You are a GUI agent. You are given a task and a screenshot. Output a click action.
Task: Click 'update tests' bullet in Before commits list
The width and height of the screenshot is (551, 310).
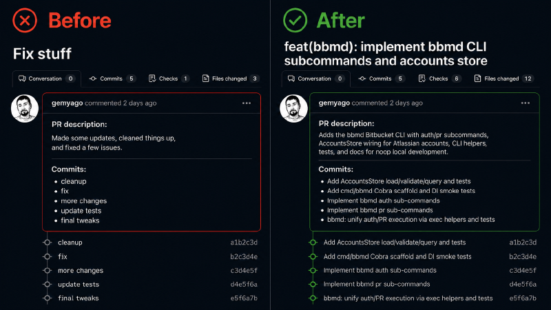81,211
